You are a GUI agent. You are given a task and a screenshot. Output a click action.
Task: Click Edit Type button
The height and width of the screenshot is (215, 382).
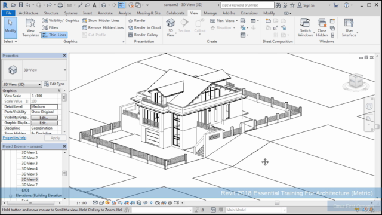pos(54,84)
